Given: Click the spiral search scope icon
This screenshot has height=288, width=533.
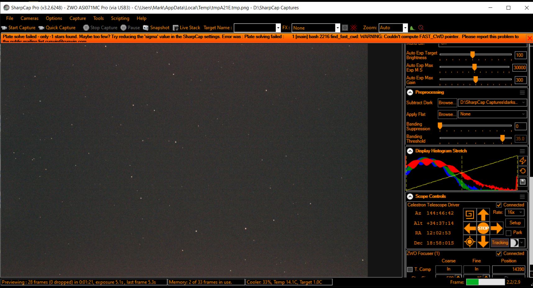Looking at the screenshot, I should pyautogui.click(x=470, y=215).
